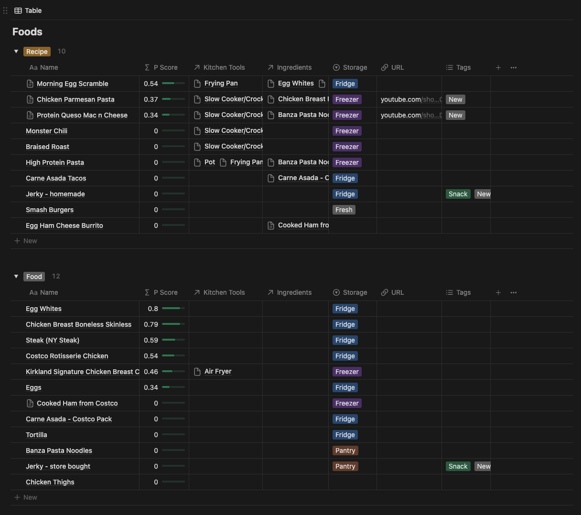The height and width of the screenshot is (515, 581).
Task: Open the Kirkland Signature Chicken Breast row
Action: coord(82,372)
